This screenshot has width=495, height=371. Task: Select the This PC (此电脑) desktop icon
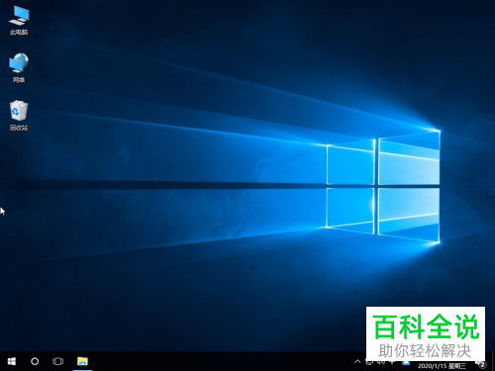coord(19,20)
